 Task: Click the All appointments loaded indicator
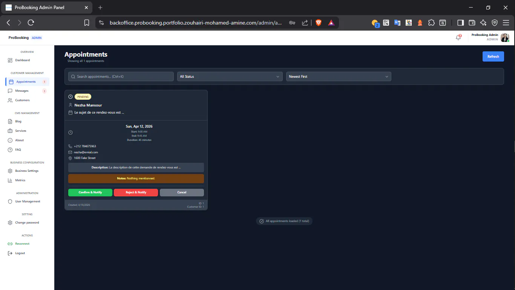tap(284, 221)
